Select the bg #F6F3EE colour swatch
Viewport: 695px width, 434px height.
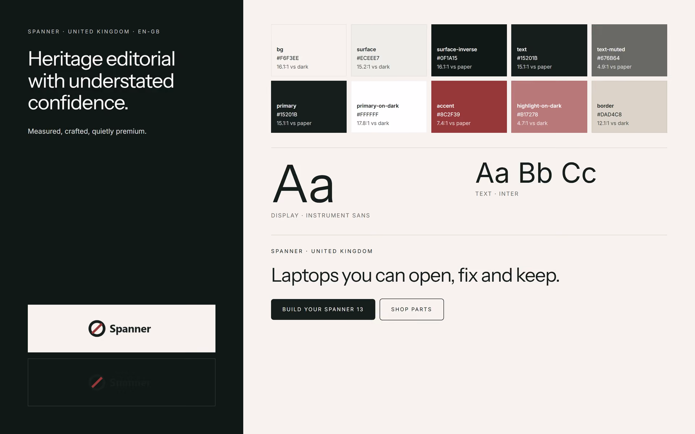[309, 50]
